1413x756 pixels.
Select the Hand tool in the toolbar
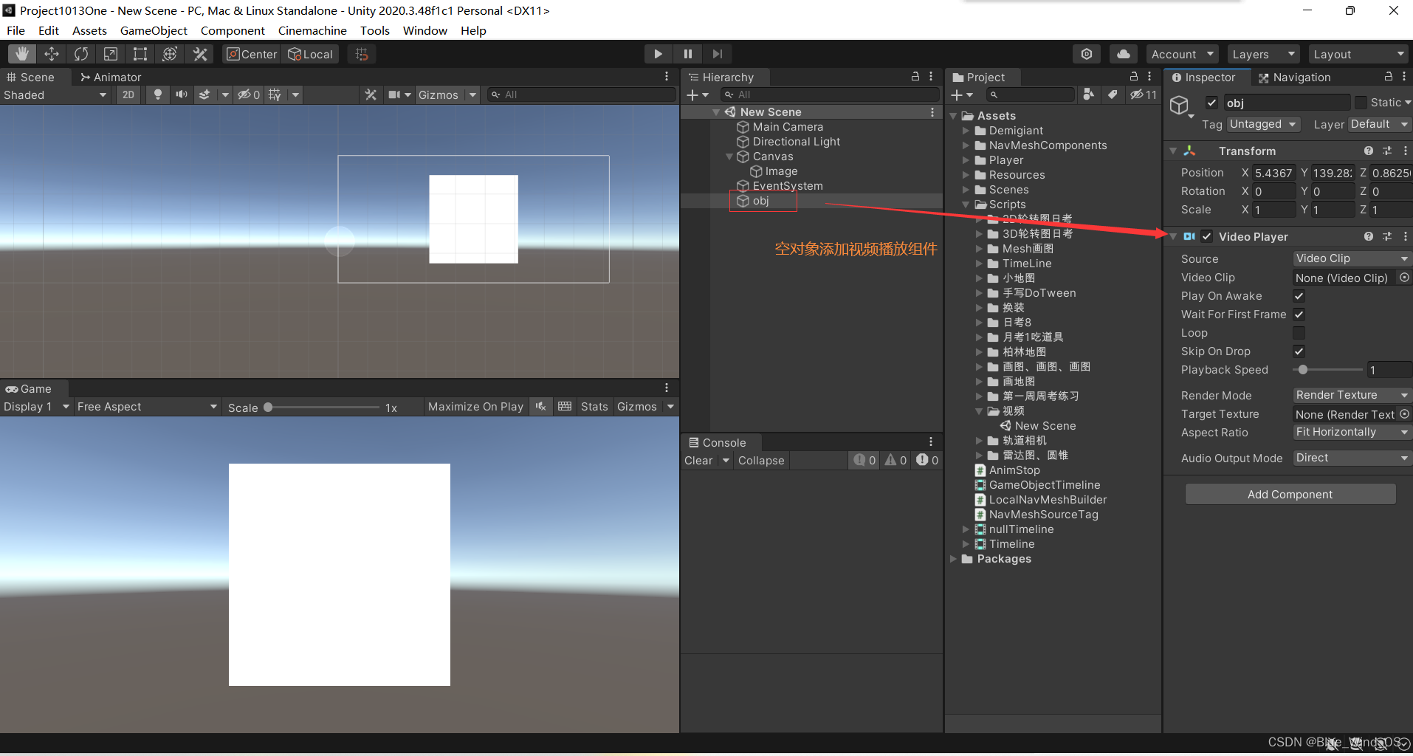pyautogui.click(x=21, y=53)
